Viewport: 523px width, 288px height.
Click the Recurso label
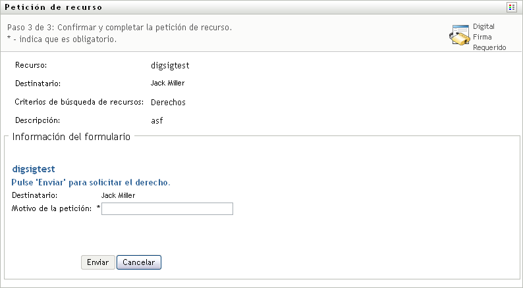tap(31, 66)
